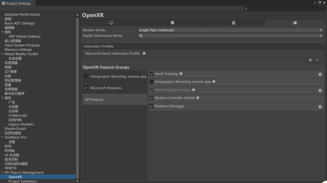Screen dimensions: 327x183
Task: Switch to the WebGL HTML5 platform tab
Action: pos(233,23)
